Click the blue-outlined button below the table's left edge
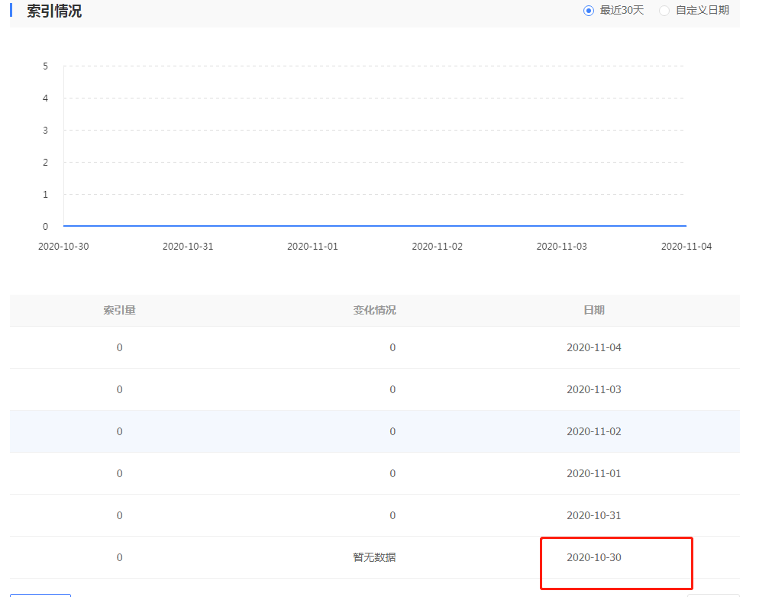The image size is (772, 597). 40,595
